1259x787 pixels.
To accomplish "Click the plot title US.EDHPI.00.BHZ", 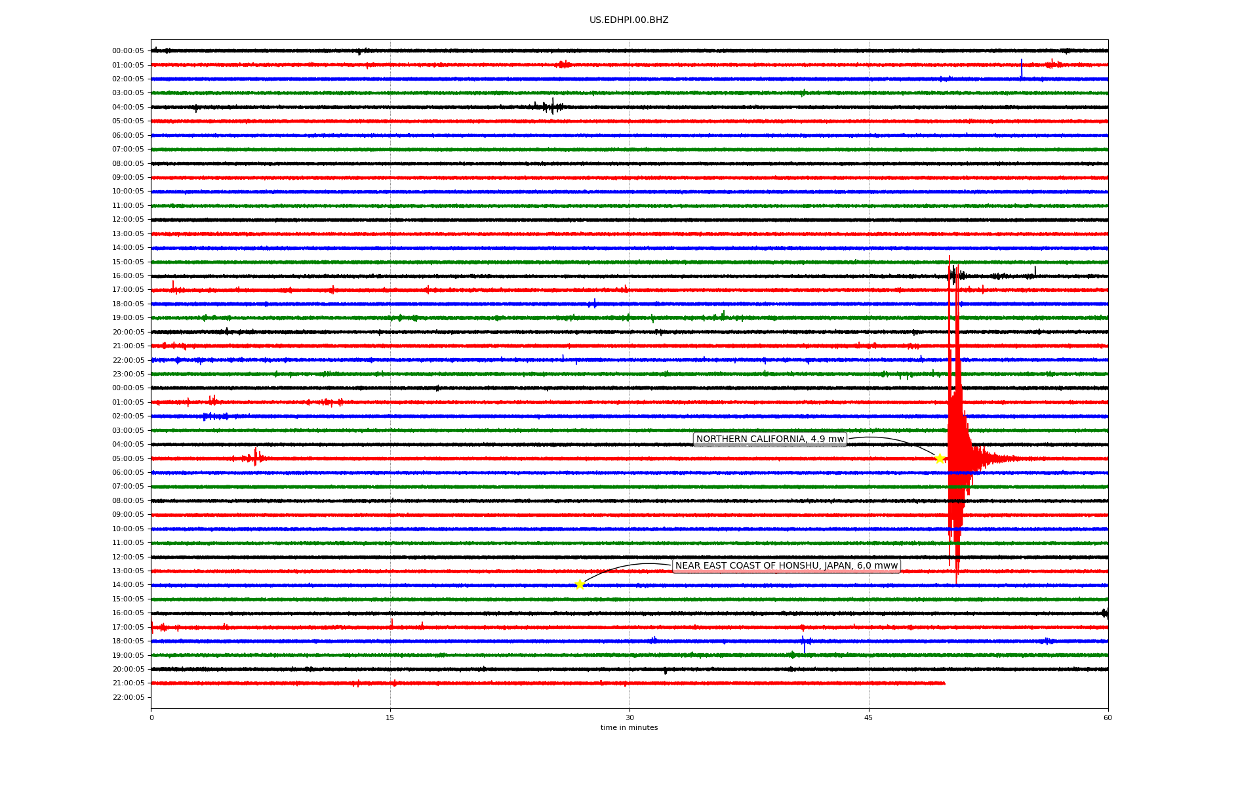I will [x=629, y=20].
